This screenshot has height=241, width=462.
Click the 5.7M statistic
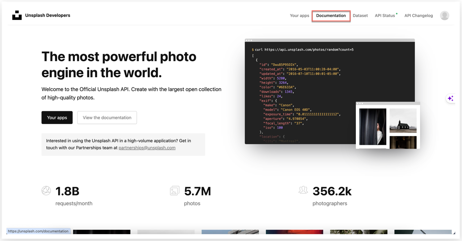point(197,191)
